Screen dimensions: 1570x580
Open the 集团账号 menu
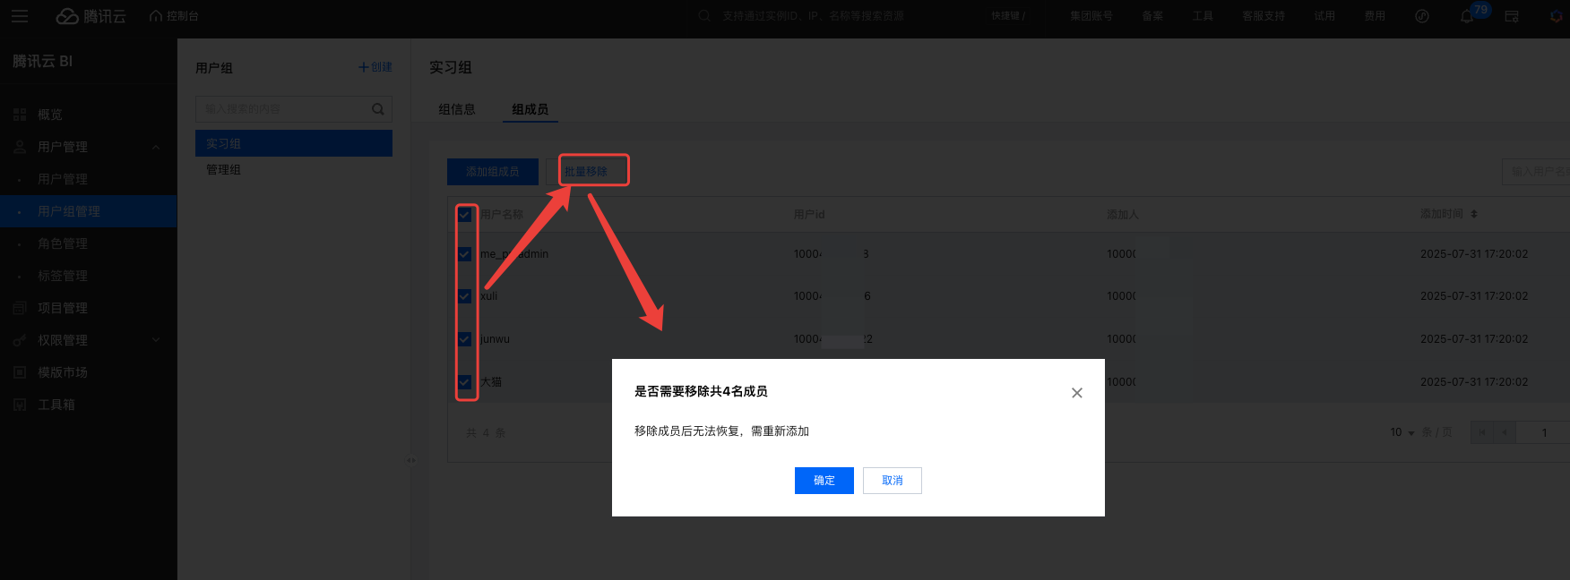point(1091,16)
